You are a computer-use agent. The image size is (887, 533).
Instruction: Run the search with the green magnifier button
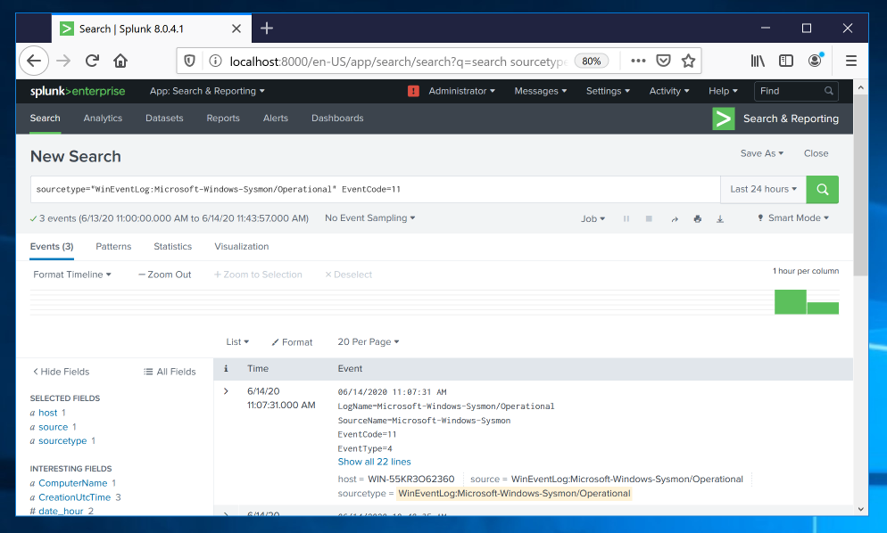[x=822, y=189]
